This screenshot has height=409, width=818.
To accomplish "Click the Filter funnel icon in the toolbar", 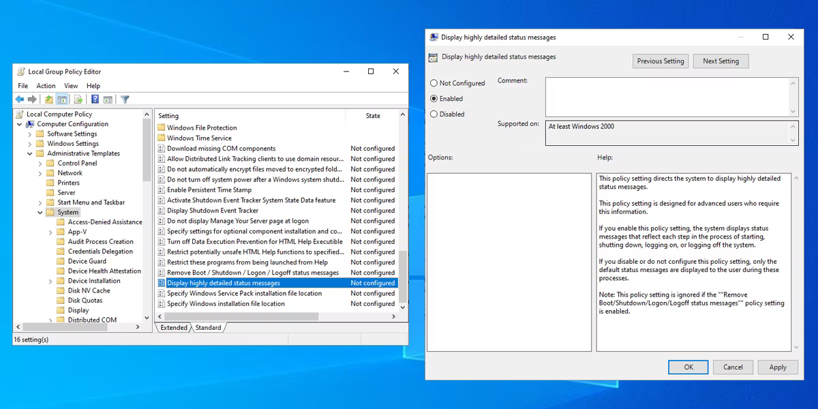I will [x=125, y=100].
